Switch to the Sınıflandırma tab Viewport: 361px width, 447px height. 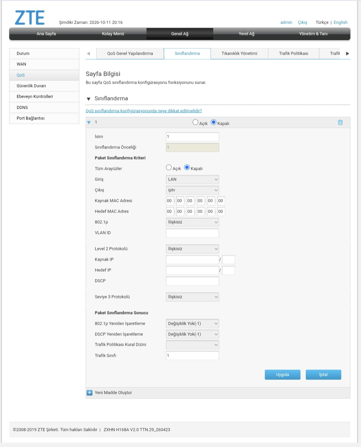(x=187, y=53)
